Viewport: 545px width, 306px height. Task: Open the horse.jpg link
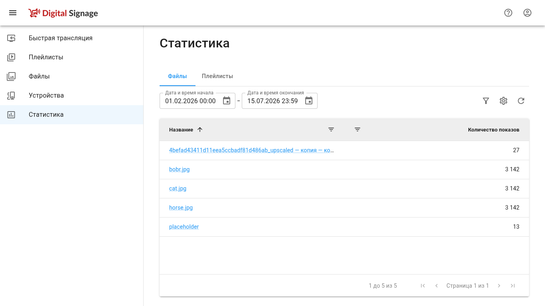point(181,208)
